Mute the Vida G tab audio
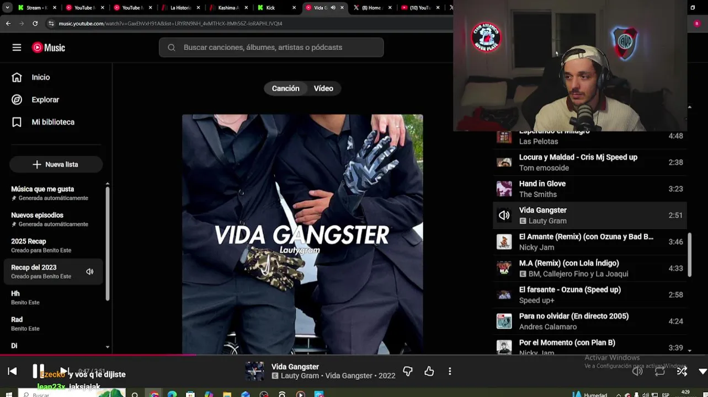708x397 pixels. pyautogui.click(x=333, y=8)
